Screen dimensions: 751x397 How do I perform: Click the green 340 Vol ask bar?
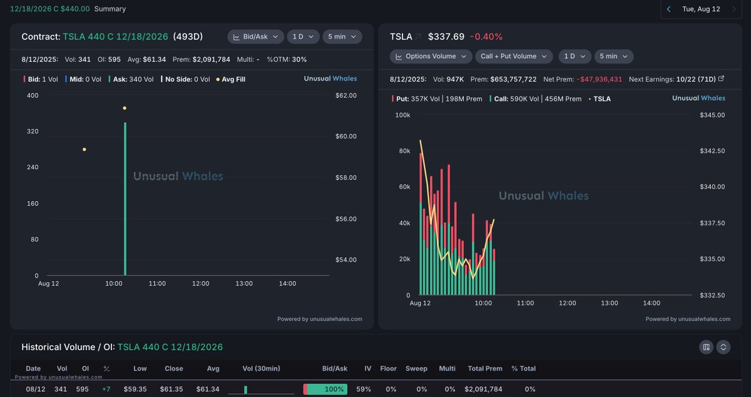tap(125, 199)
